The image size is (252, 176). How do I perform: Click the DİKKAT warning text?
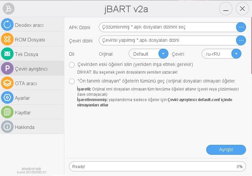[127, 72]
